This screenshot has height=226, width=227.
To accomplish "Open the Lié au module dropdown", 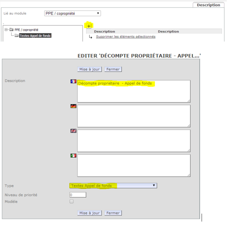I will coord(72,14).
